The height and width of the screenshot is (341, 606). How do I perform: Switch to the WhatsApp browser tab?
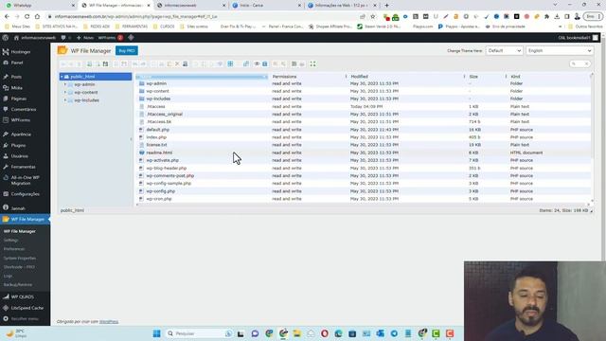pos(39,6)
